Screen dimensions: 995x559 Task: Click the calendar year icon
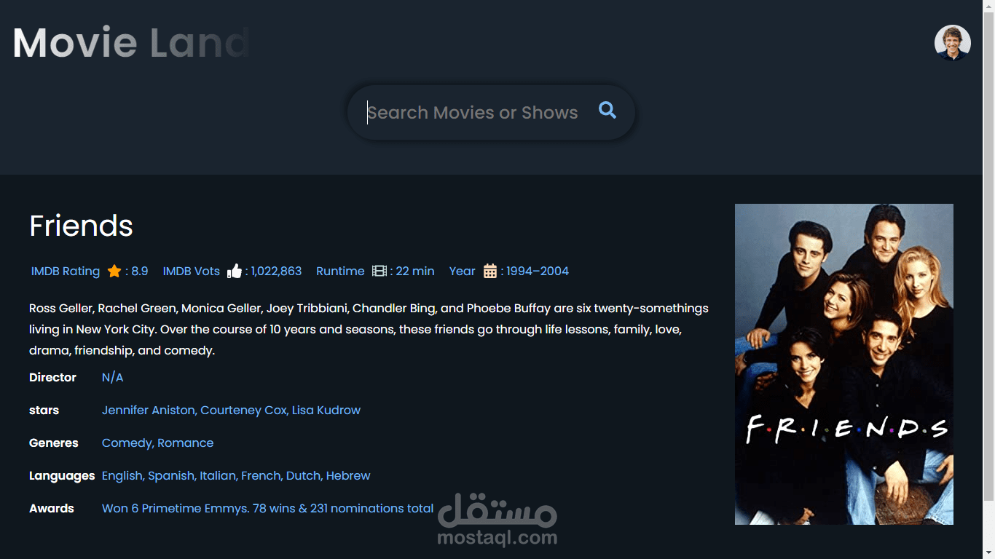pos(490,271)
